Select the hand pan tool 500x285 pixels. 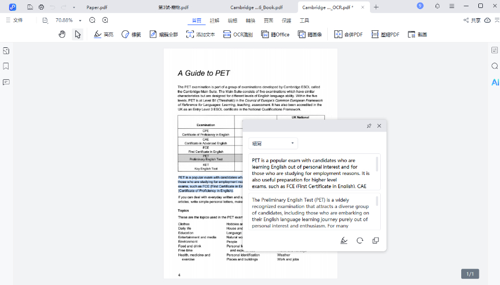point(62,35)
